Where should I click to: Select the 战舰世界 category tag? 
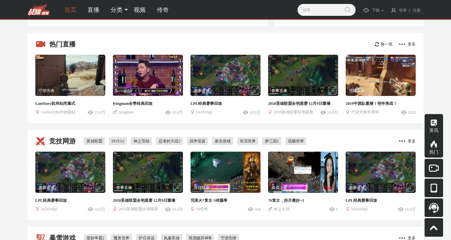point(296,141)
